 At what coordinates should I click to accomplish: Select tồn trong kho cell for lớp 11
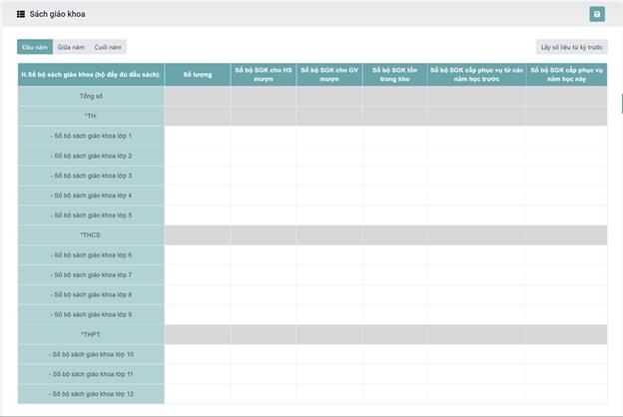394,374
